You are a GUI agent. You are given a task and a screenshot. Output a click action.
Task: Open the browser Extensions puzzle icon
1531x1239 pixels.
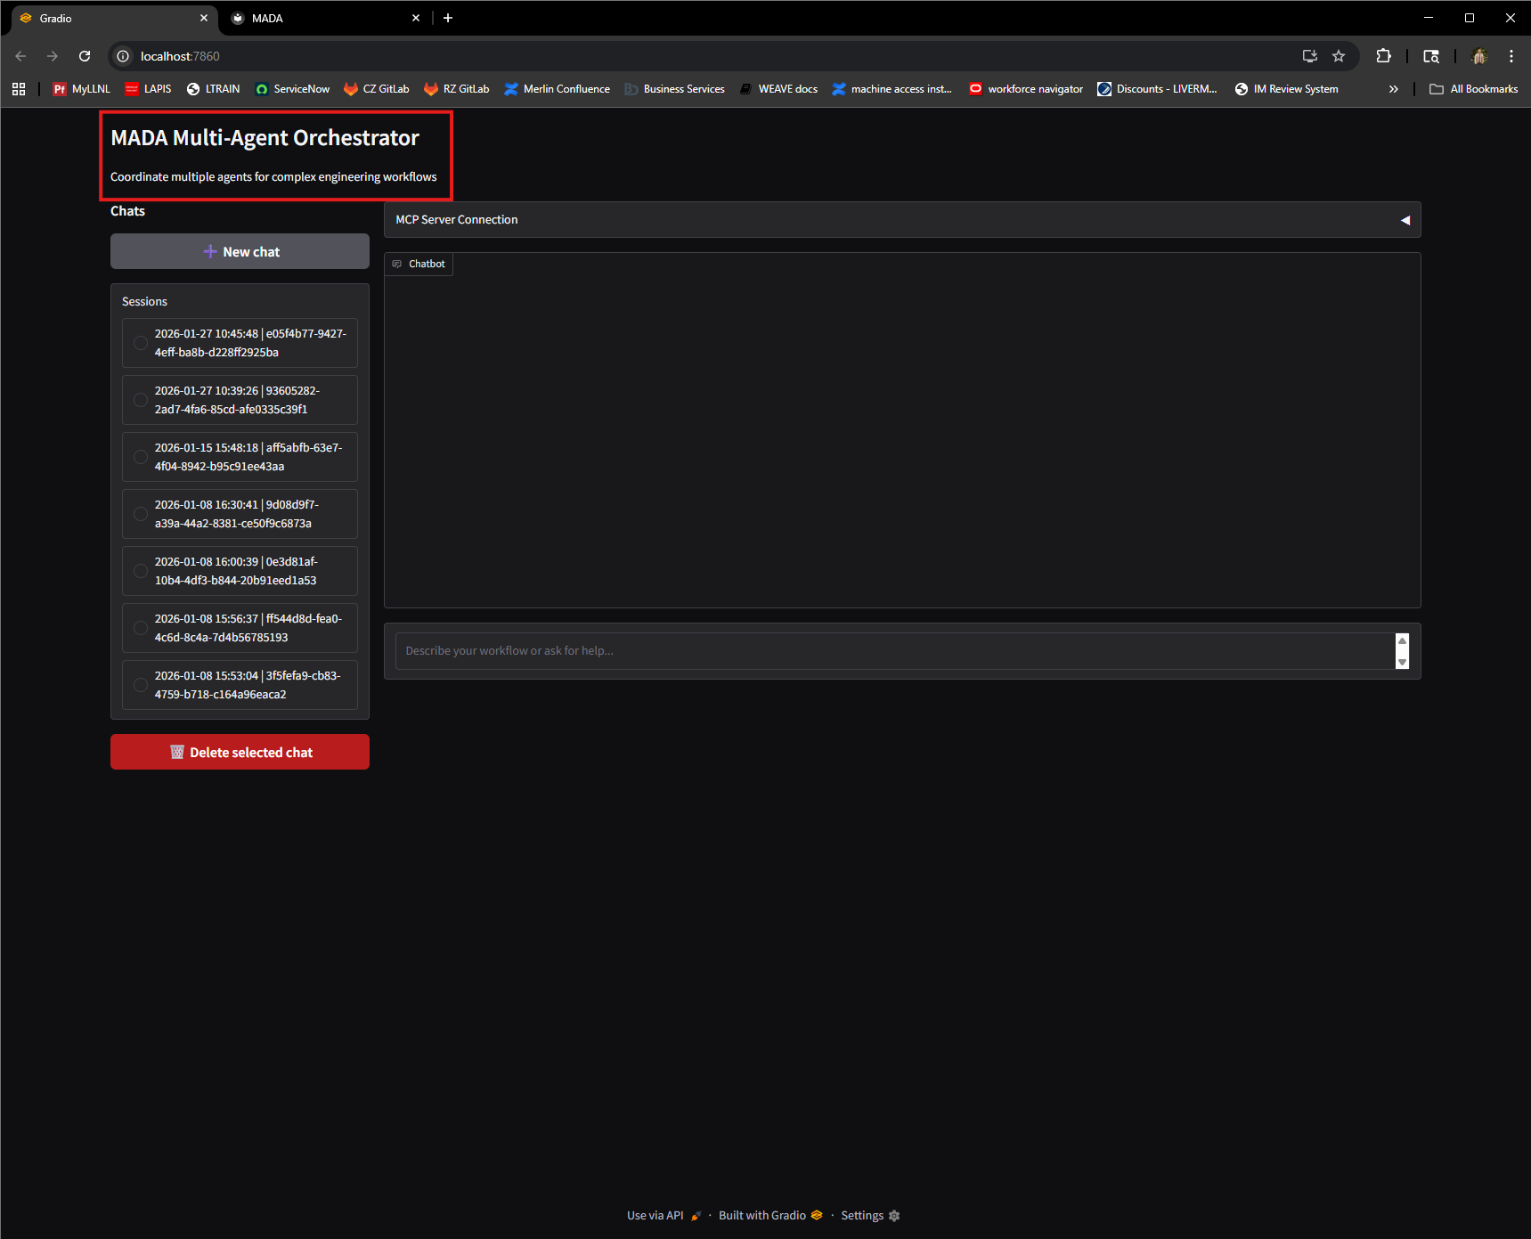(x=1383, y=56)
